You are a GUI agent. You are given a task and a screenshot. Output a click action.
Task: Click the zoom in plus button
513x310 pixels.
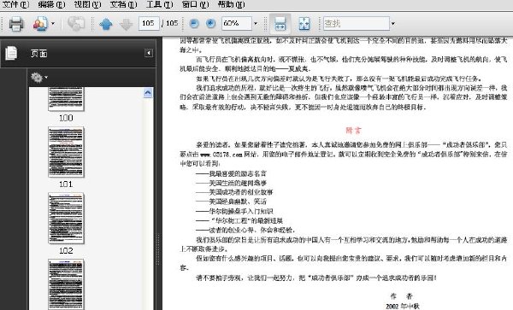[x=210, y=23]
